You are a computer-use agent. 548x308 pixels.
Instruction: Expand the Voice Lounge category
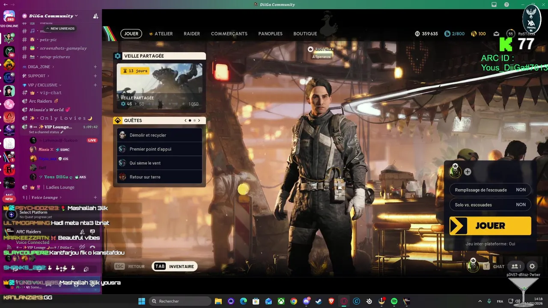point(42,197)
